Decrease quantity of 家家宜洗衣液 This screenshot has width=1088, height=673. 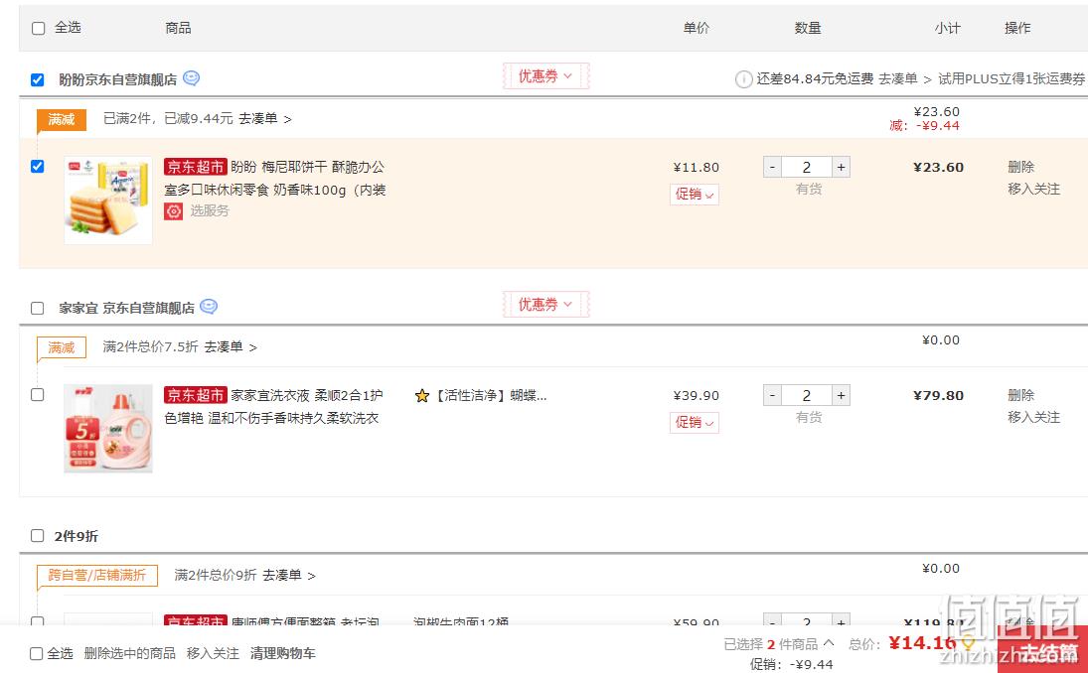pyautogui.click(x=772, y=395)
